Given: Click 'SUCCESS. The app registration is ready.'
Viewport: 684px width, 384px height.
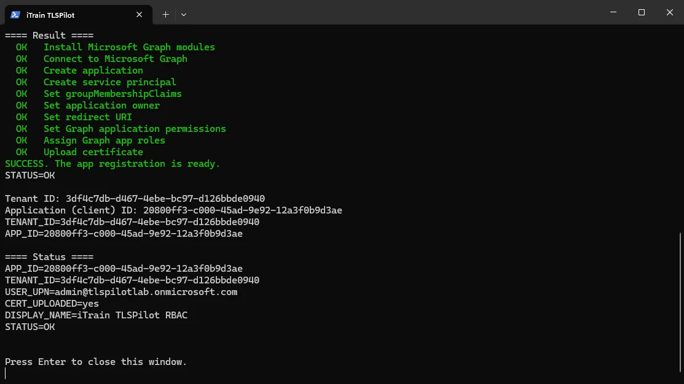Looking at the screenshot, I should point(112,164).
